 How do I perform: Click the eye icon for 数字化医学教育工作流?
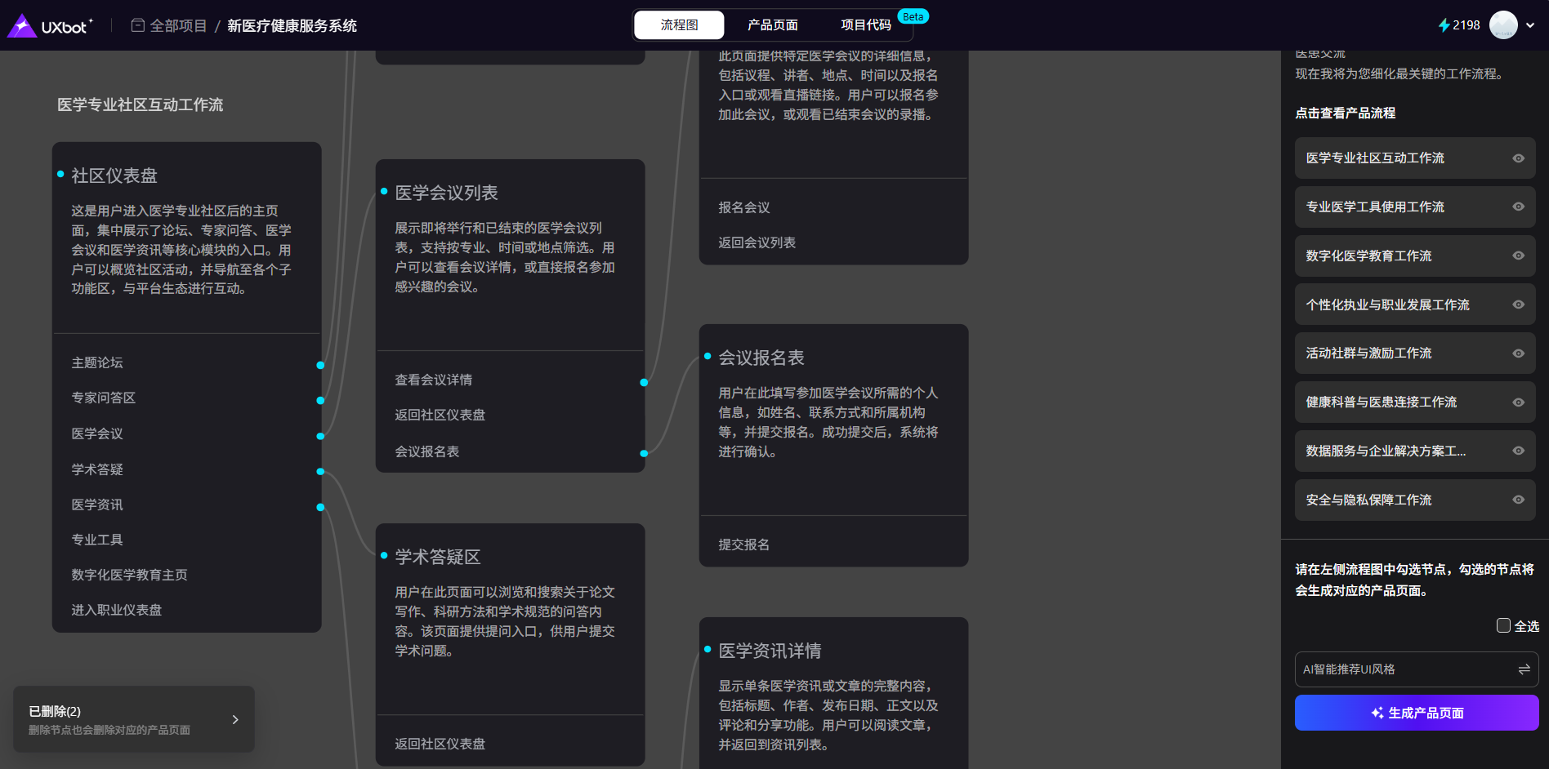point(1518,256)
